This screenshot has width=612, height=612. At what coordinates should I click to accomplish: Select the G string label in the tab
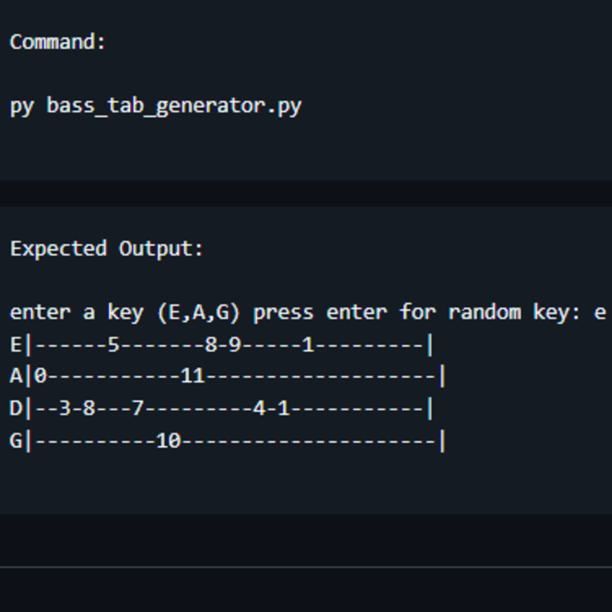point(16,441)
